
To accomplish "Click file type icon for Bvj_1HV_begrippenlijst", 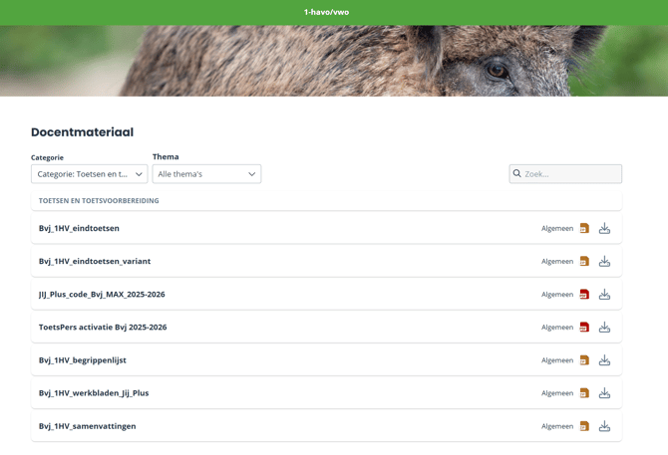I will 584,359.
